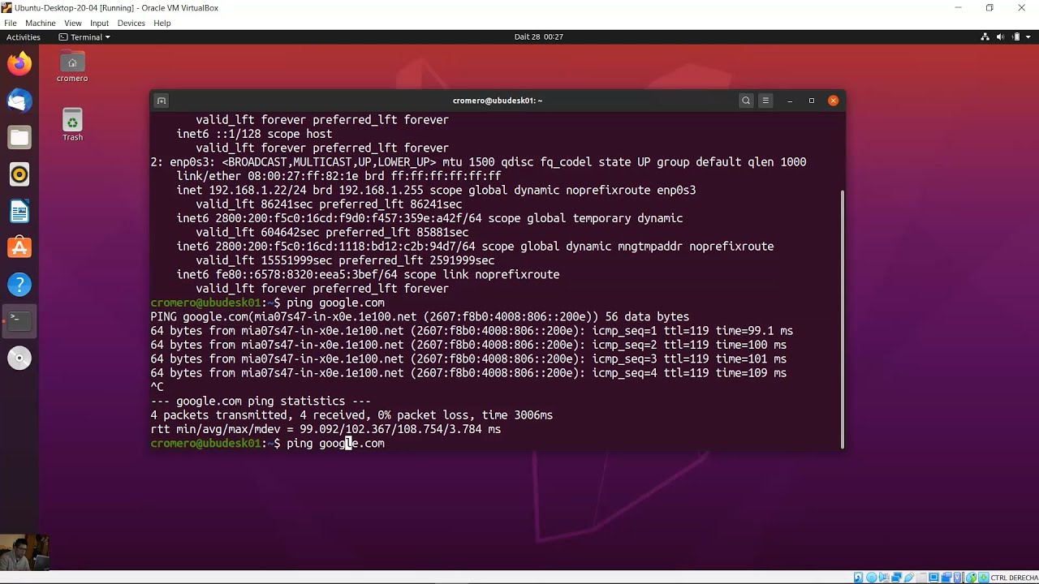Click the ping reply line with icmp_seq=1
Viewport: 1039px width, 584px height.
pyautogui.click(x=472, y=331)
